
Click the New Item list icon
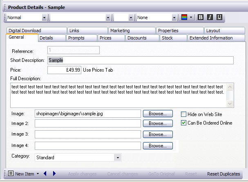tap(11, 174)
